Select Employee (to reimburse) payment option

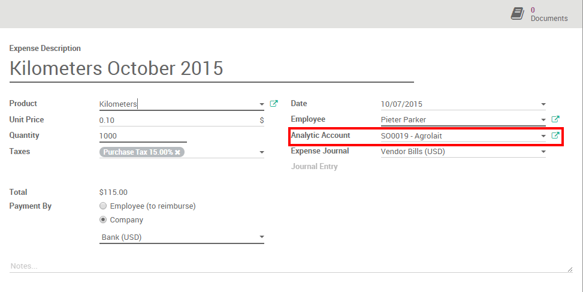103,206
